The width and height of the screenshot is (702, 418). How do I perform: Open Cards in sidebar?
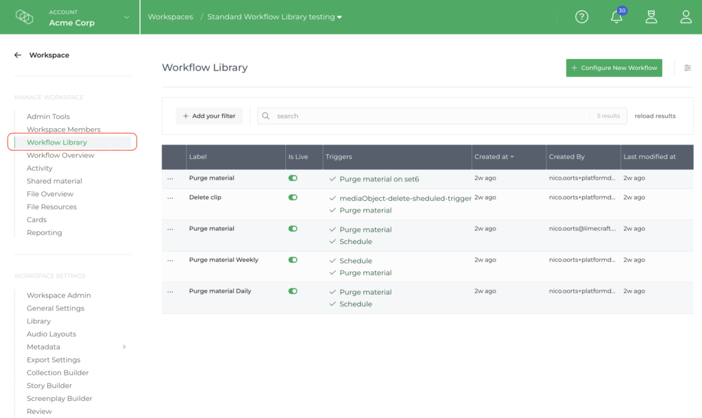(36, 220)
